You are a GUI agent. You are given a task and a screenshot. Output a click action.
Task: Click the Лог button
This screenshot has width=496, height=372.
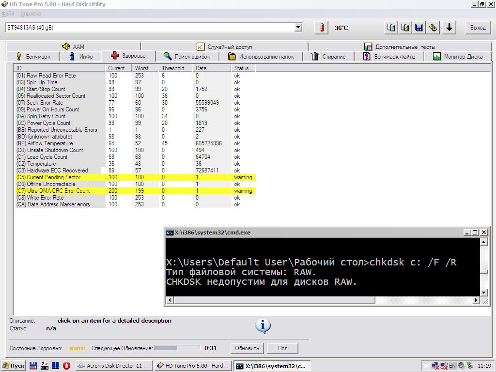point(282,348)
